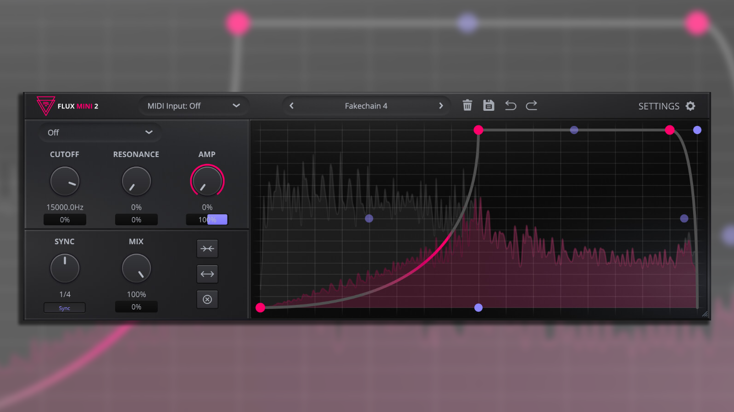Image resolution: width=734 pixels, height=412 pixels.
Task: Undo the last edit
Action: (510, 105)
